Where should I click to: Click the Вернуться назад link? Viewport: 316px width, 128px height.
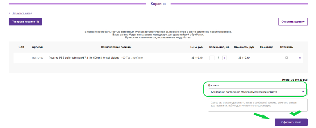pos(22,13)
